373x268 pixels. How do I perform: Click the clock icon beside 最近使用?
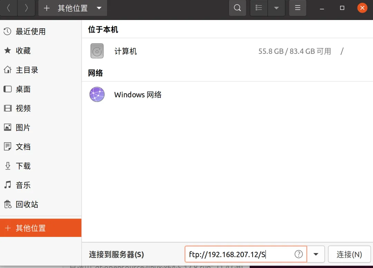click(x=7, y=31)
